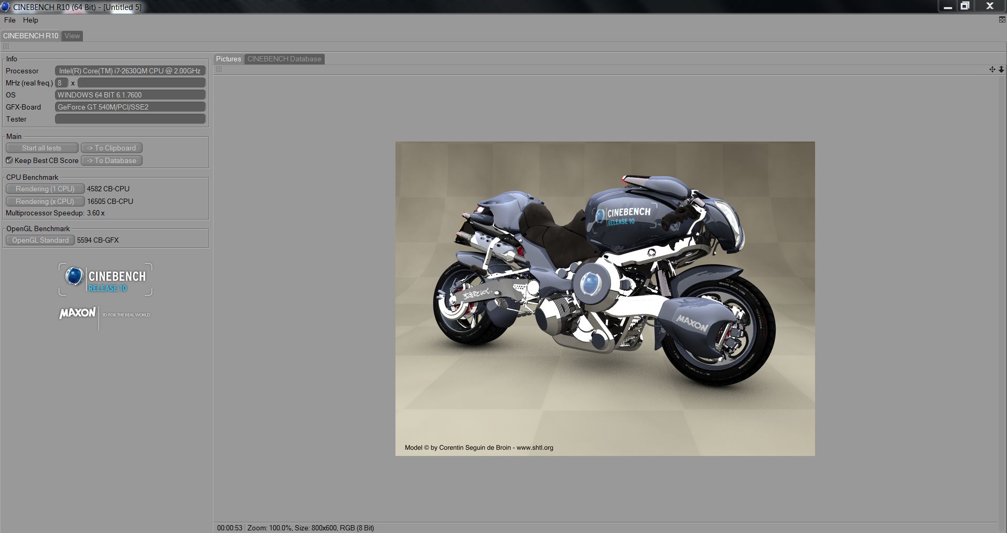The image size is (1007, 533).
Task: Click the Start all tests button
Action: (42, 148)
